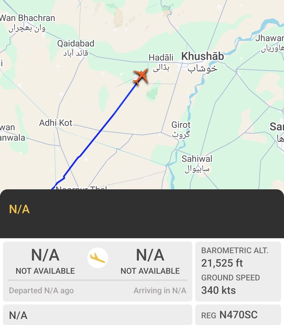Screen dimensions: 284x325
Task: Select the Sahiwal town label
Action: pos(197,159)
